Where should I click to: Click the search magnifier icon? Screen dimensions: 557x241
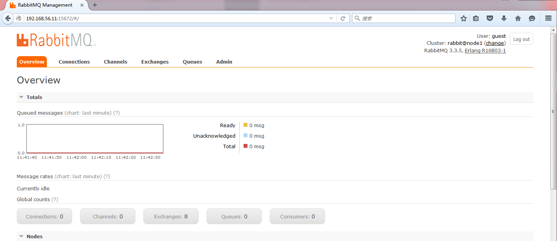pyautogui.click(x=357, y=18)
